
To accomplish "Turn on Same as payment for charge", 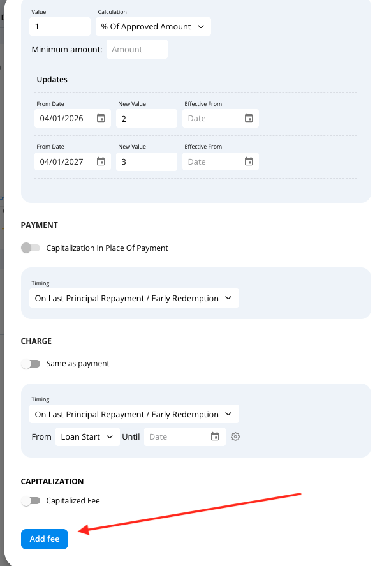I will click(31, 363).
